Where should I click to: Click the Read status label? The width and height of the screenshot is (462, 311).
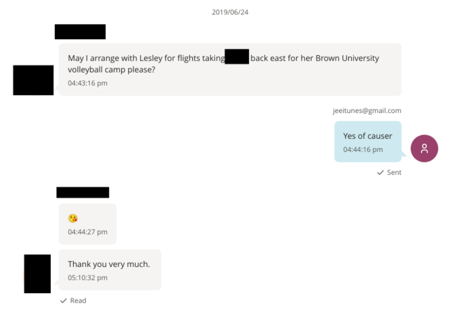pyautogui.click(x=78, y=301)
